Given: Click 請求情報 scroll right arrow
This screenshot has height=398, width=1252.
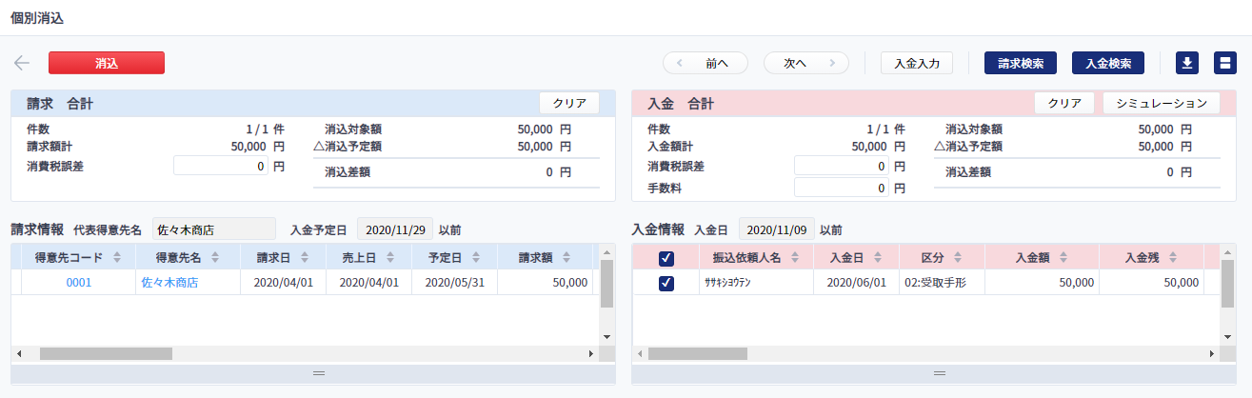Looking at the screenshot, I should (x=591, y=353).
